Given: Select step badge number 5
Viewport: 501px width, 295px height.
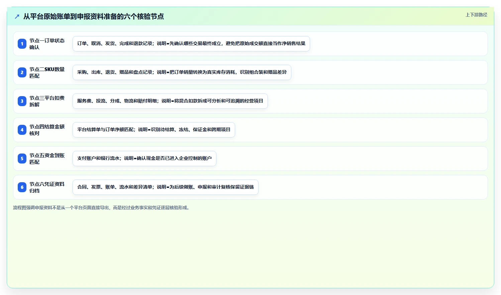Looking at the screenshot, I should click(22, 159).
